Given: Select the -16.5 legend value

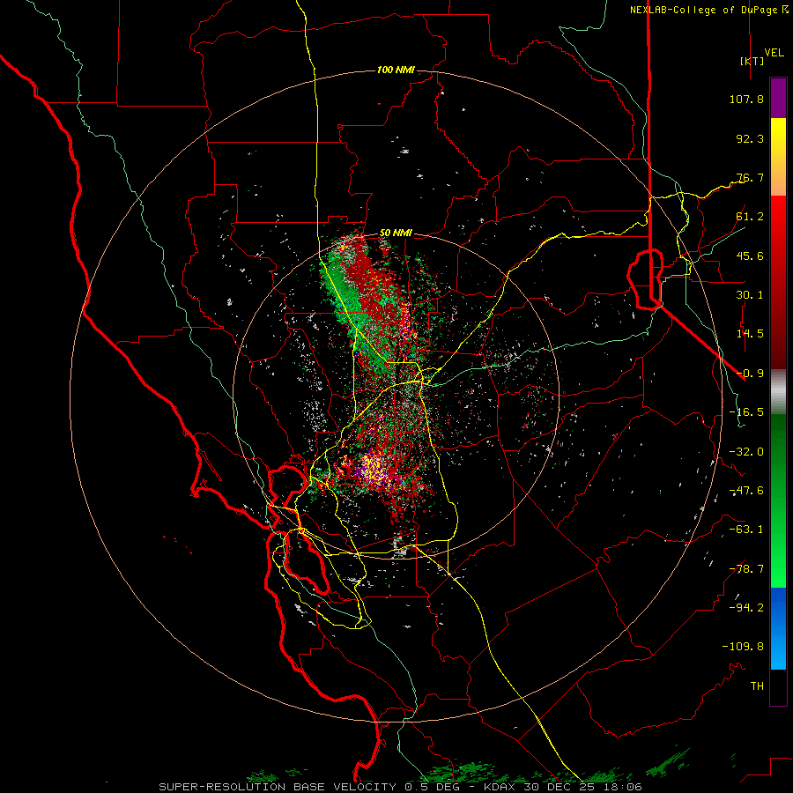Looking at the screenshot, I should point(746,412).
